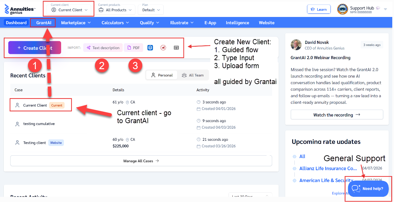
Task: Click the Activity column header
Action: [203, 90]
